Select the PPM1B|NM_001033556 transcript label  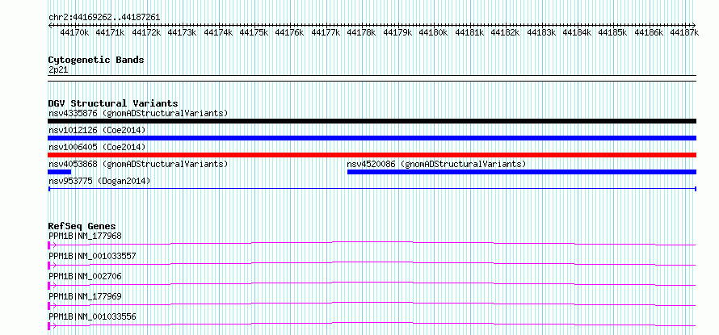[x=92, y=316]
